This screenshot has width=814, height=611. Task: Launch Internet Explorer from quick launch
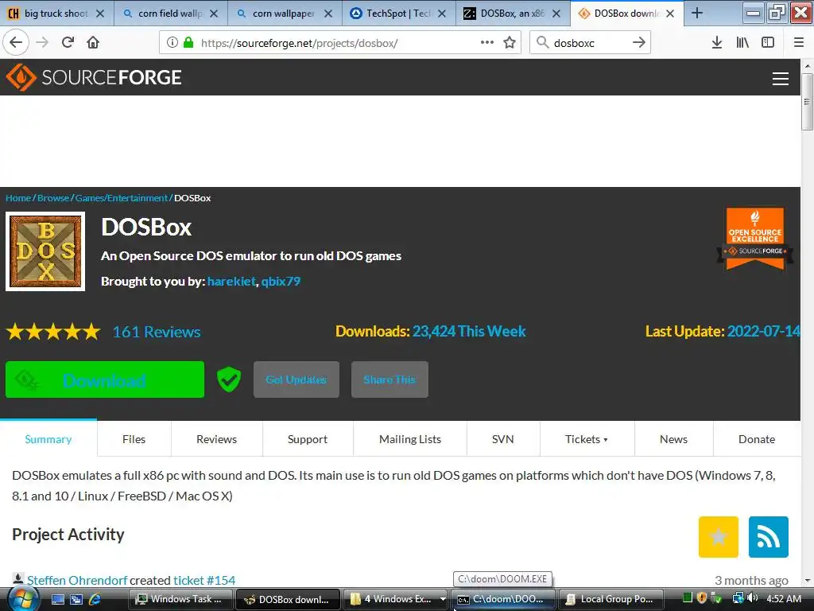95,599
